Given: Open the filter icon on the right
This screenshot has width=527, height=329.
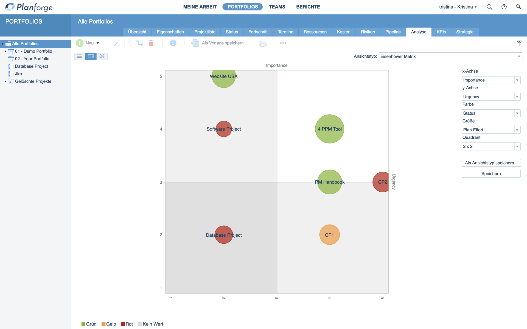Looking at the screenshot, I should tap(519, 43).
